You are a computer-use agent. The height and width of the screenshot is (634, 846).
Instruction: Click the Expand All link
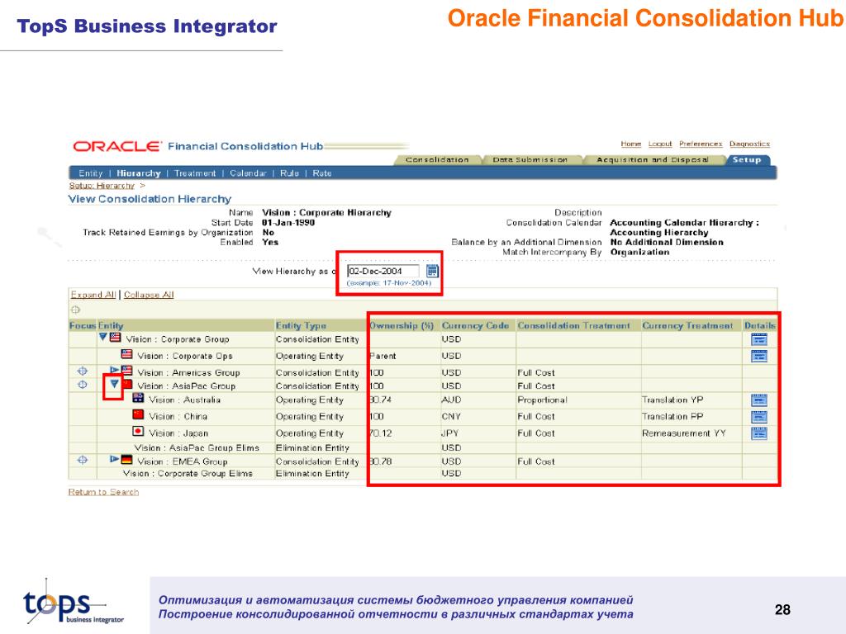pos(93,295)
